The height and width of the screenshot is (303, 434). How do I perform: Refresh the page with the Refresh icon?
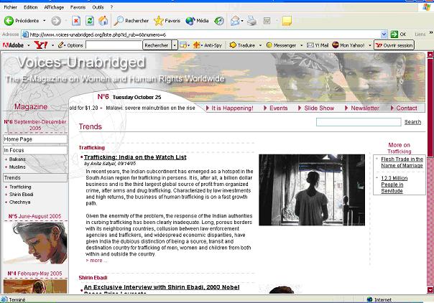pyautogui.click(x=90, y=21)
